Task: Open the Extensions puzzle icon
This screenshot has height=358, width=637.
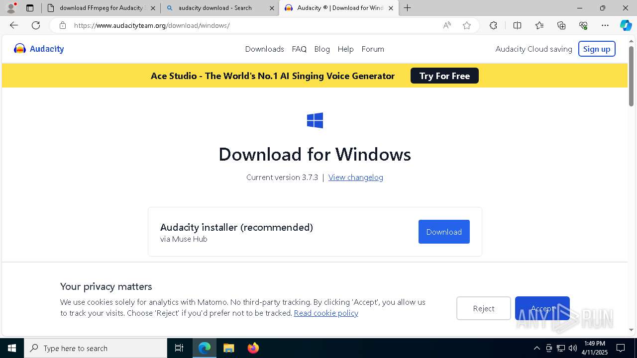Action: [x=493, y=25]
